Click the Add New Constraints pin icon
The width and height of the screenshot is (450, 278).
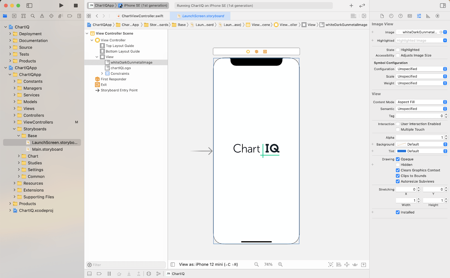(347, 264)
